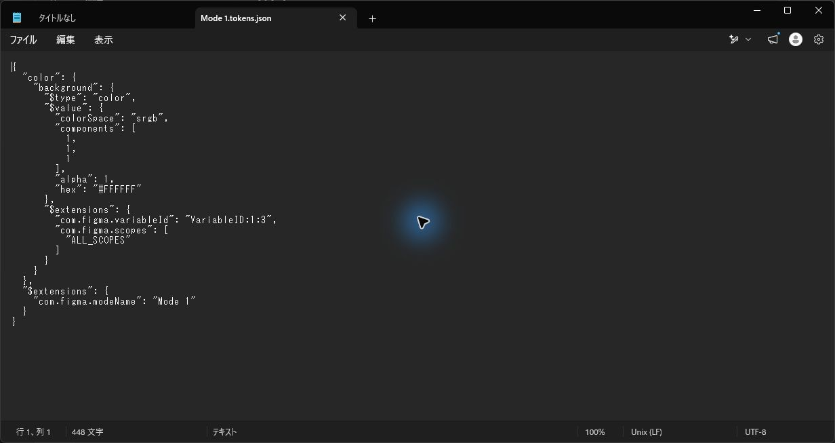Open Notepad settings gear
This screenshot has width=835, height=443.
pos(819,39)
